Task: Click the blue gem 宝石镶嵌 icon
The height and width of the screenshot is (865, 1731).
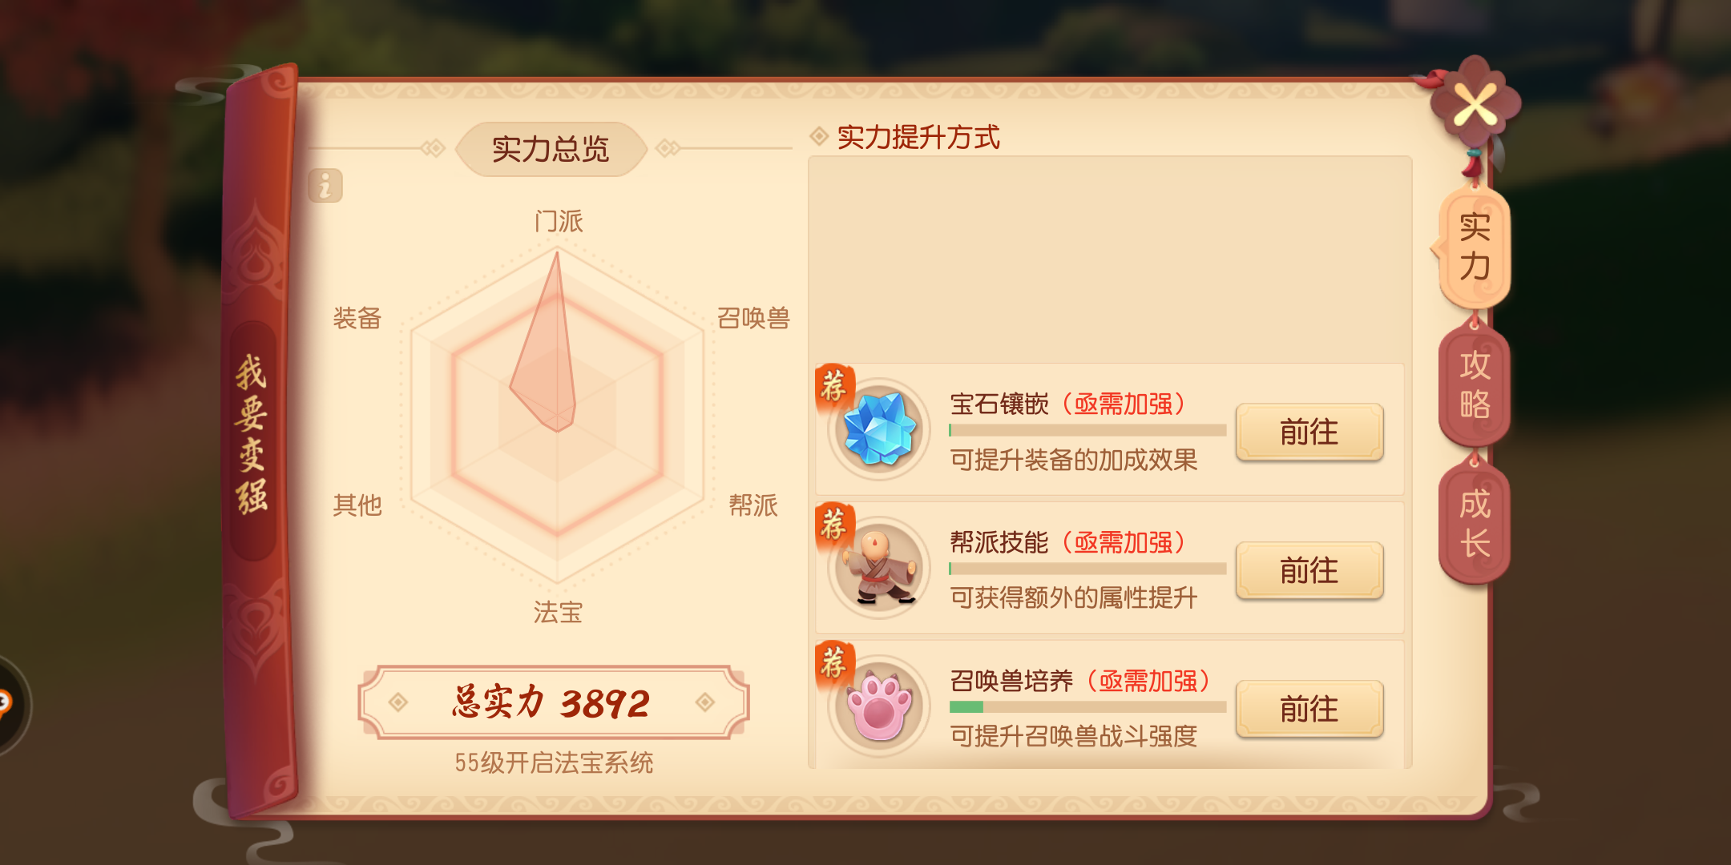Action: pos(879,429)
